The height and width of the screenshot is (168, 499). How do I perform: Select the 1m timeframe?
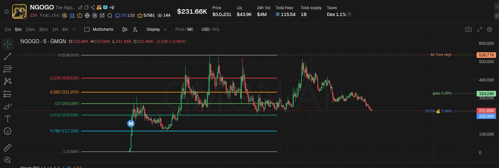(x=7, y=29)
